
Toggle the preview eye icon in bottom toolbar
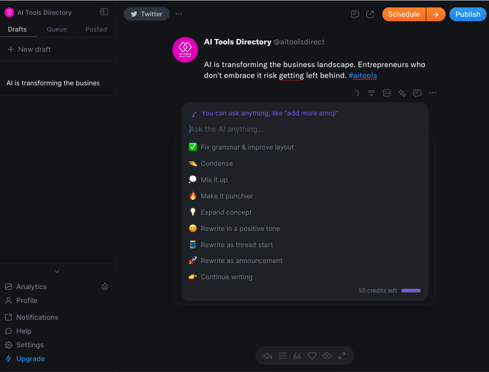tap(326, 356)
